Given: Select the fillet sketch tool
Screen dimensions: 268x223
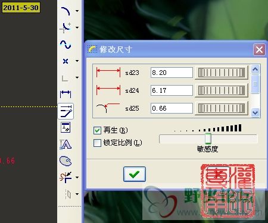Looking at the screenshot, I should (x=66, y=27).
